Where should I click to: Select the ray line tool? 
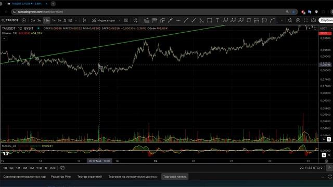coord(194,20)
